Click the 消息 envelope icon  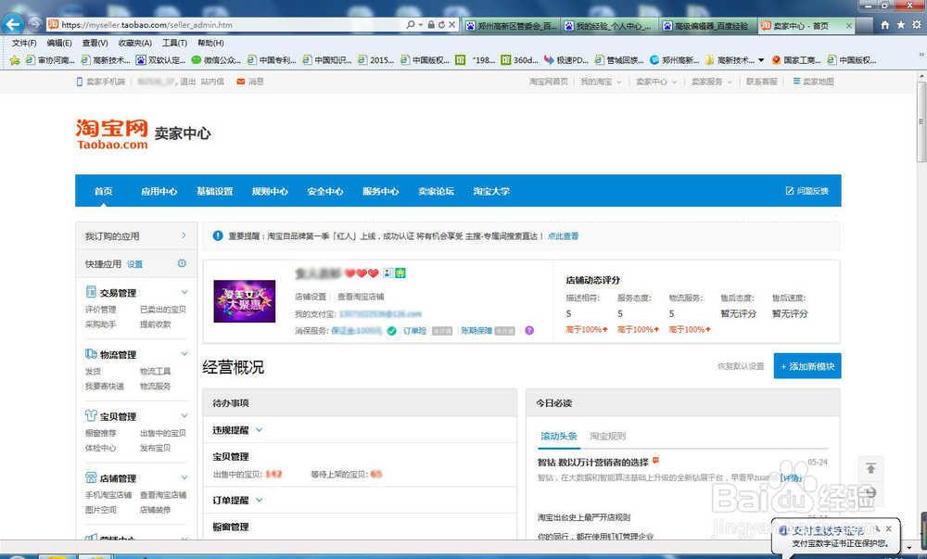[241, 82]
